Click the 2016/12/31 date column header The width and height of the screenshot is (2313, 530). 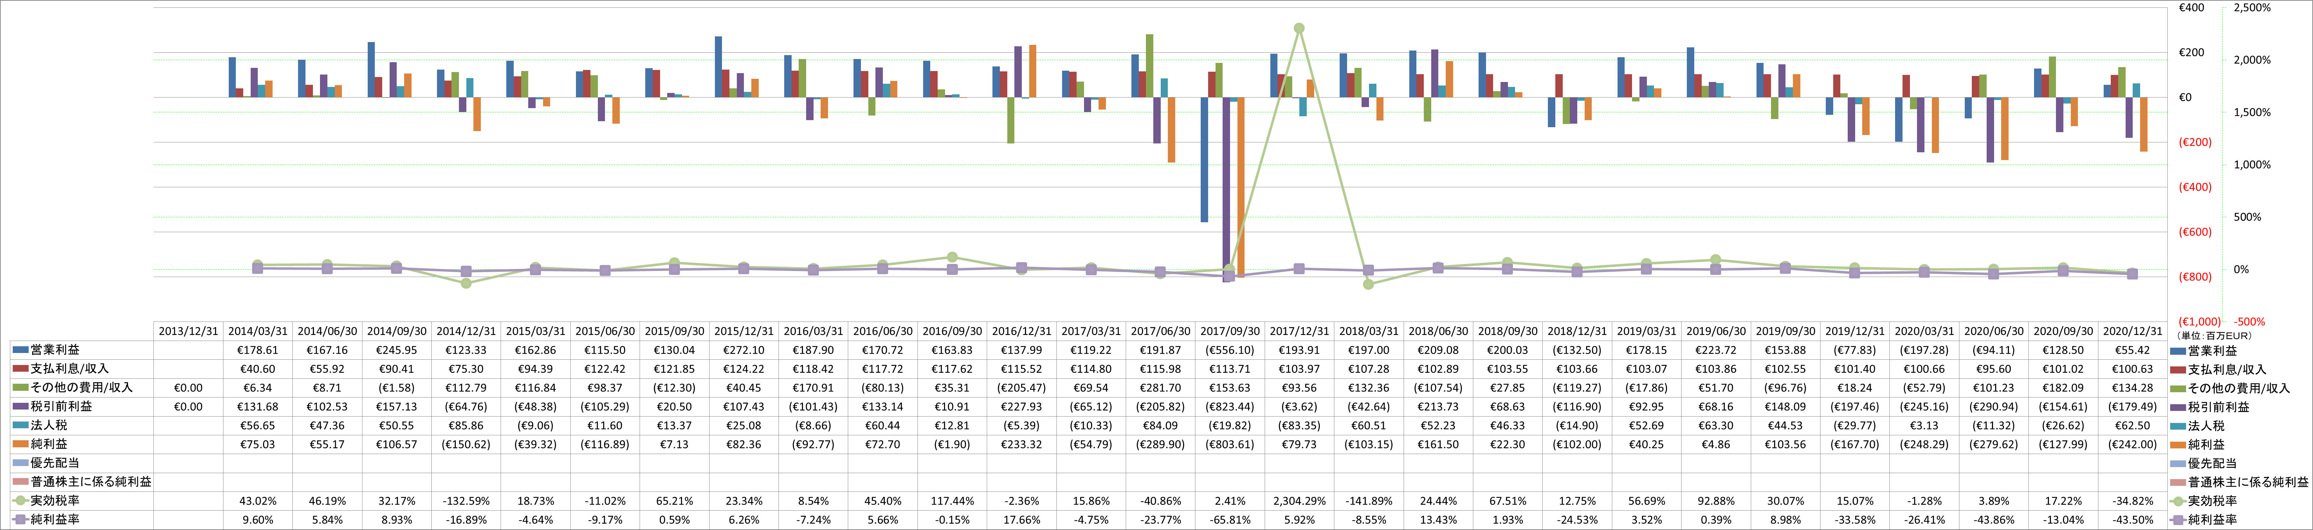coord(1021,331)
